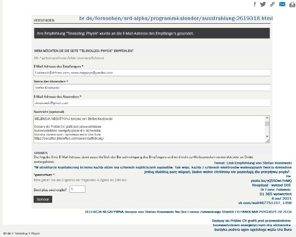Click the recipient e-mail address field
Viewport: 296px width, 237px height.
pos(152,73)
